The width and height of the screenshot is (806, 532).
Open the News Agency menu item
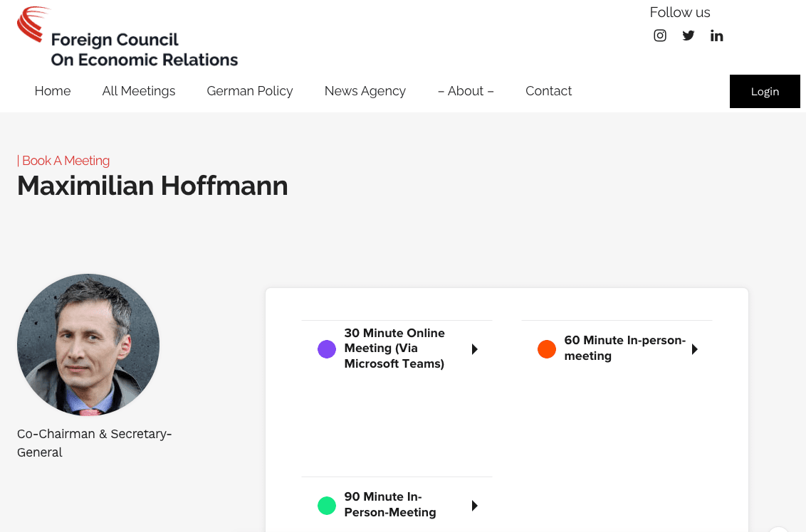[x=365, y=91]
